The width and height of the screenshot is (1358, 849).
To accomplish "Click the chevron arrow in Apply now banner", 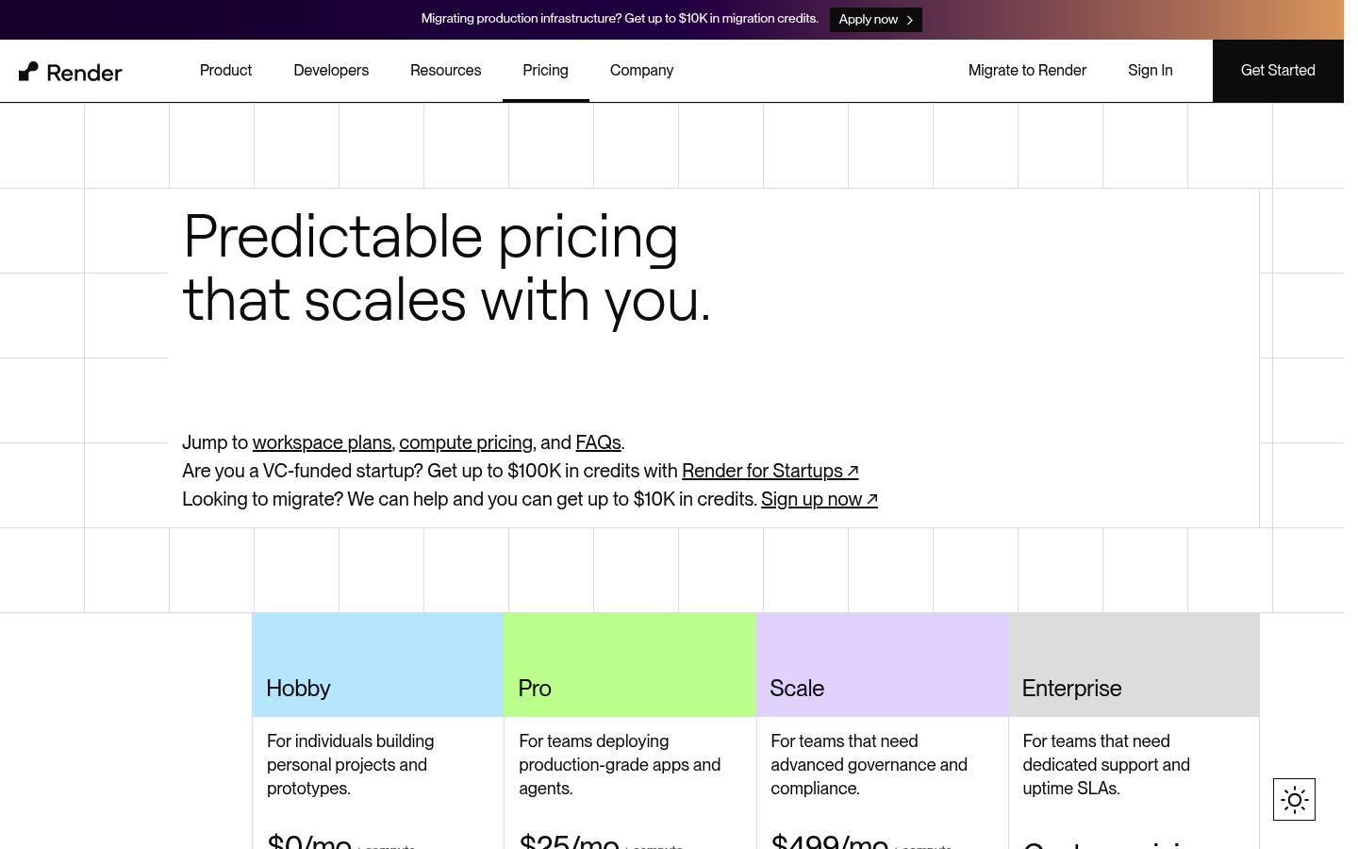I will 910,20.
